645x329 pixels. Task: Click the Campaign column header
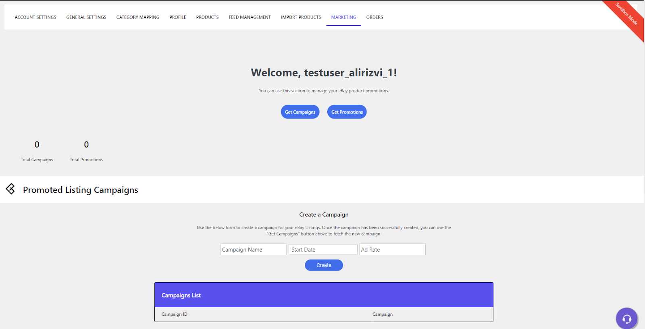click(x=383, y=314)
